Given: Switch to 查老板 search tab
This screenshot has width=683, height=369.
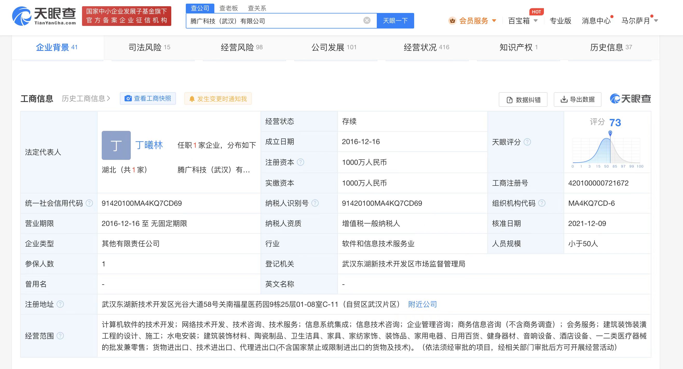Looking at the screenshot, I should (229, 8).
